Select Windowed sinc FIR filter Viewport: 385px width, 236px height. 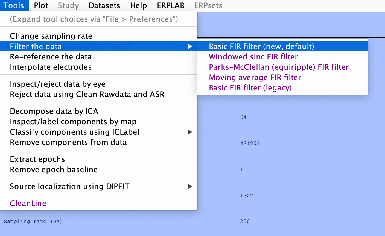click(253, 57)
